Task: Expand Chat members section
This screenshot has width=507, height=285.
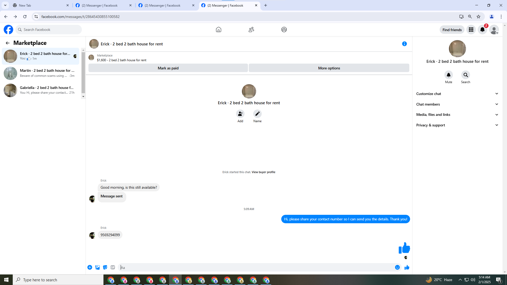Action: click(457, 104)
